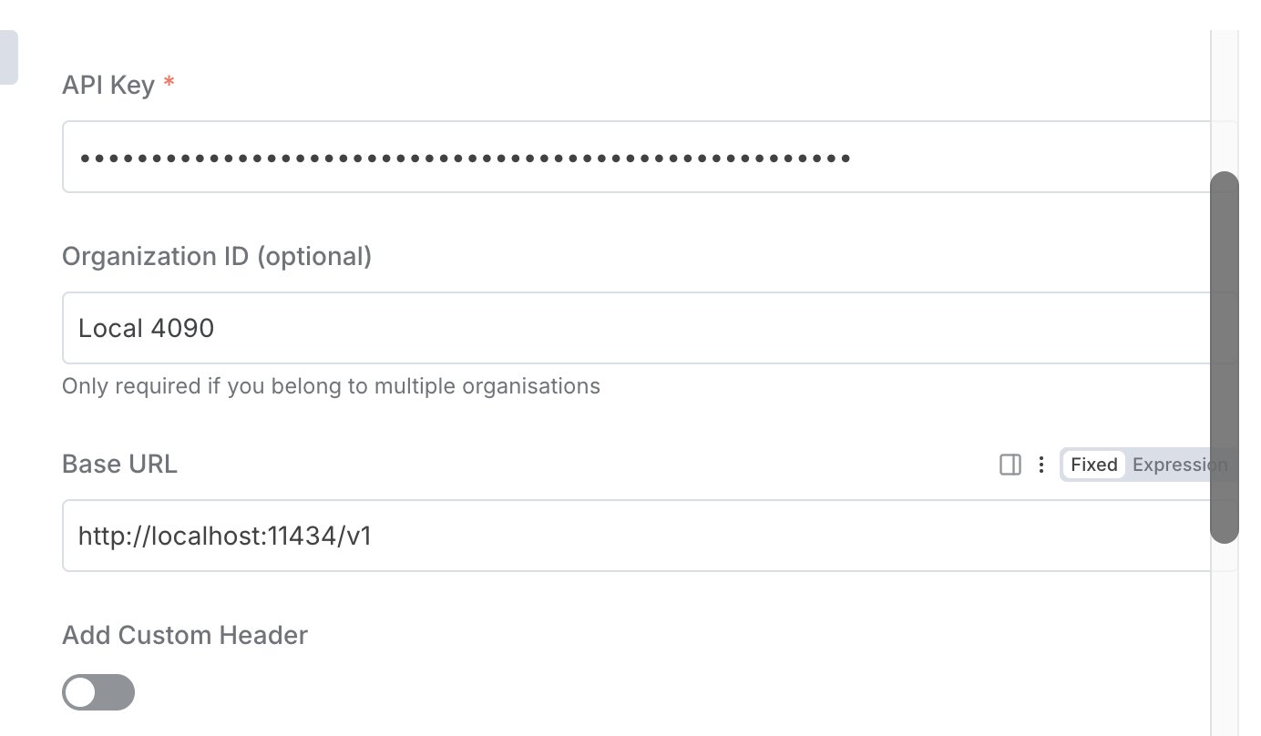Click the panel layout icon beside Base URL
Viewport: 1261px width, 736px height.
[1010, 465]
